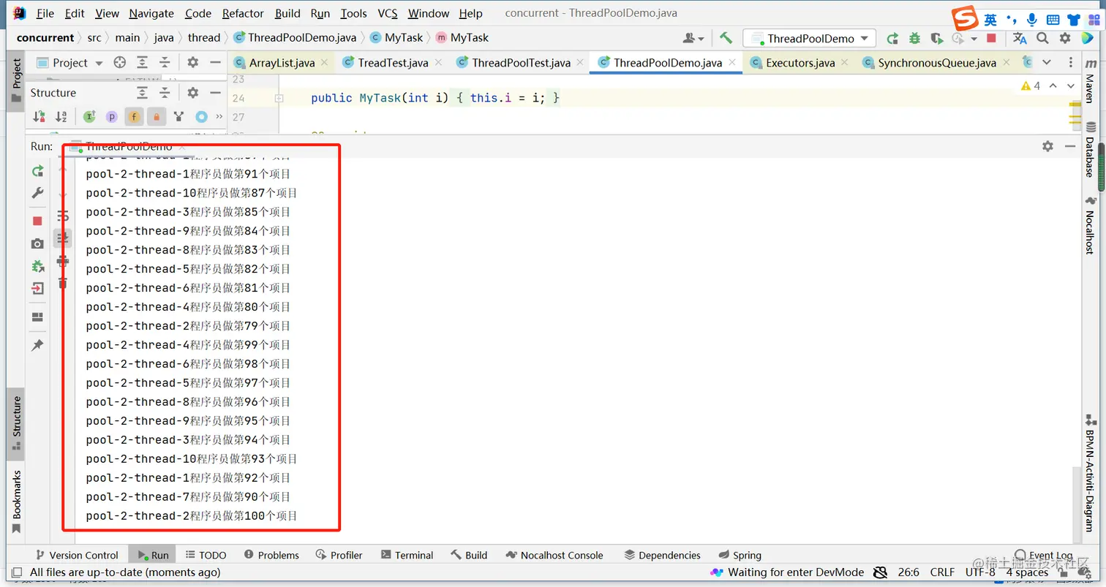The height and width of the screenshot is (587, 1106).
Task: Open line separator CRLF selector
Action: pos(942,572)
